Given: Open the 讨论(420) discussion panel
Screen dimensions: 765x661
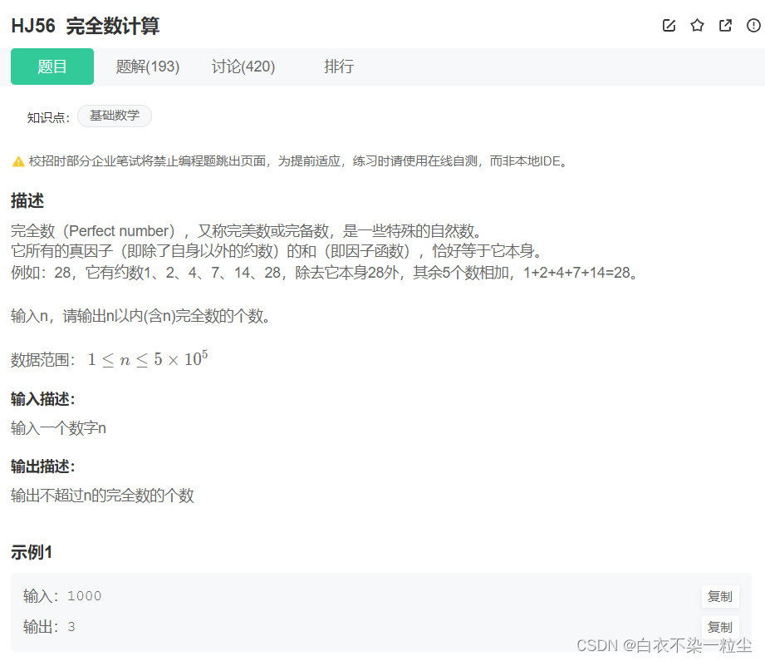Looking at the screenshot, I should click(x=243, y=67).
